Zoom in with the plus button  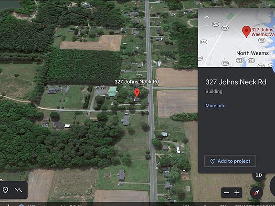[237, 193]
